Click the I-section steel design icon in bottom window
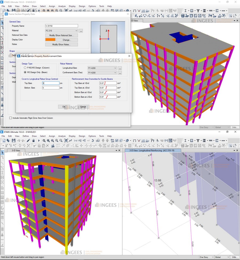Viewport: 240px width, 260px height. [186, 141]
